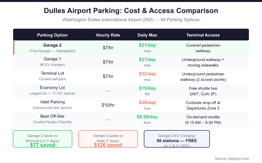Open the $126 saved Valet comparison box
Image resolution: width=262 pixels, height=163 pixels.
108,139
